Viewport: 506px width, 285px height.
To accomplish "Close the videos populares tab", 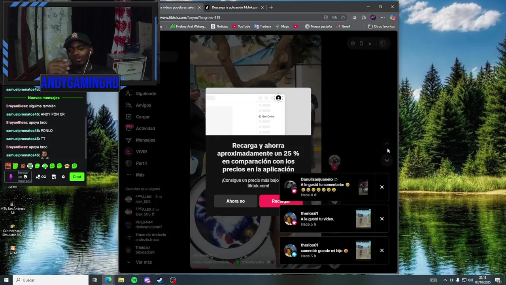I will pyautogui.click(x=199, y=7).
